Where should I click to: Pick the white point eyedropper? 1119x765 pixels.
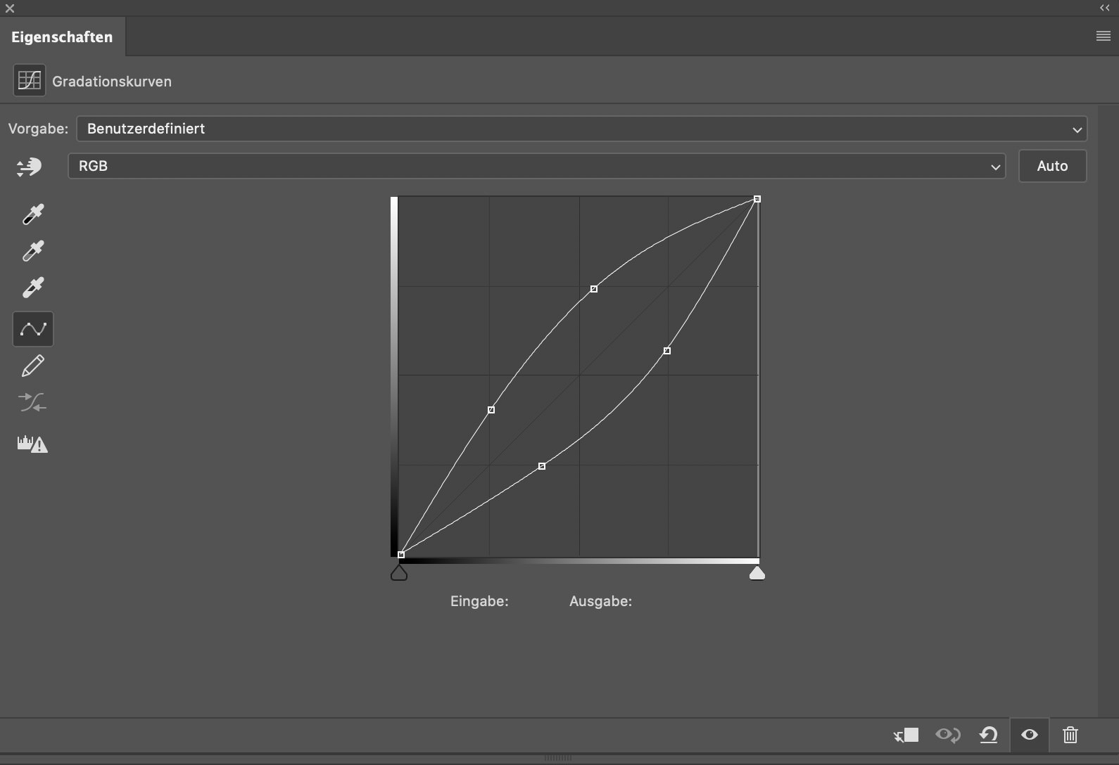(33, 287)
